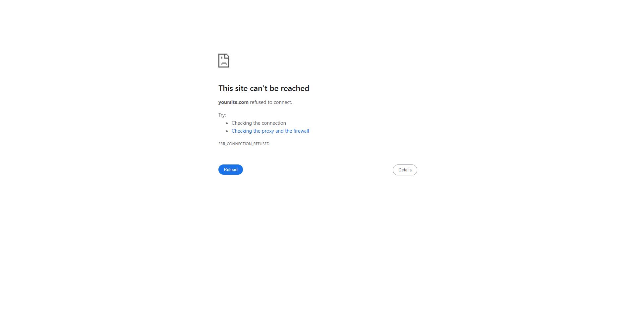
Task: Click the 'Try:' label
Action: click(x=222, y=115)
